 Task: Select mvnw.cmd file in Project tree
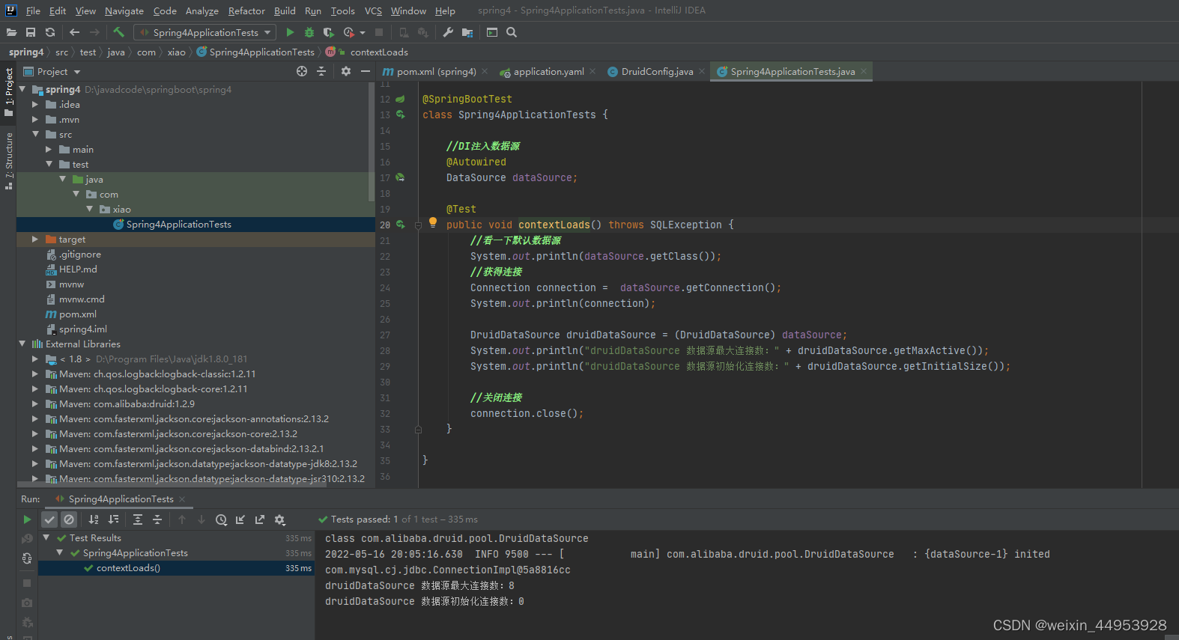[82, 299]
